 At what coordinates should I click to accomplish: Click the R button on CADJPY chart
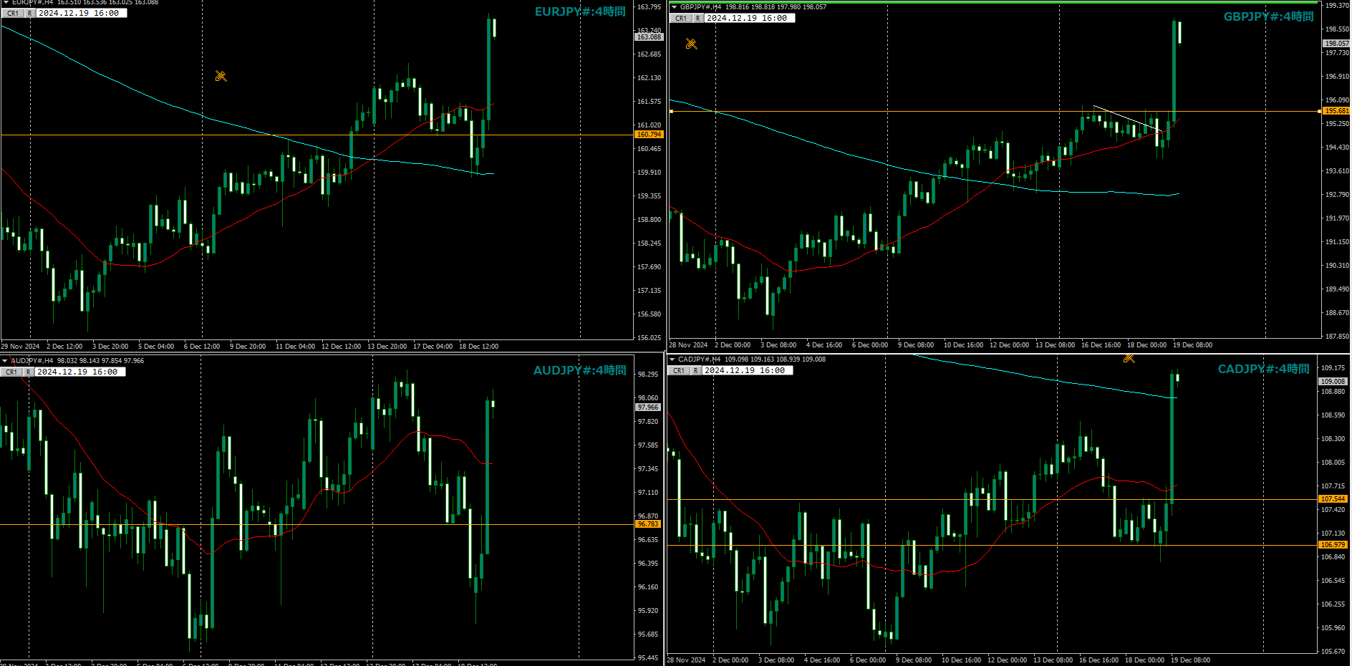pos(695,371)
